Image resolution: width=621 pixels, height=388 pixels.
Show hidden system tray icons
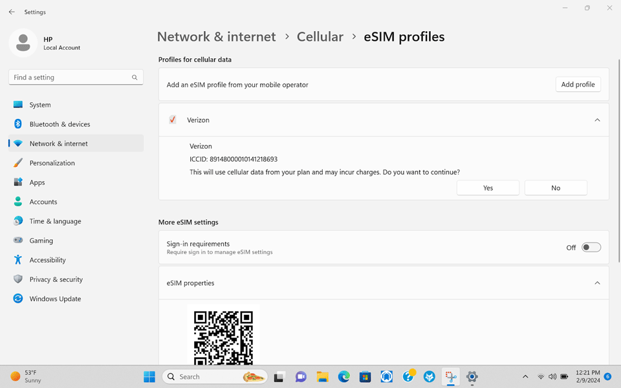[525, 376]
